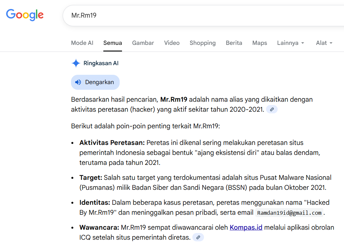344x243 pixels.
Task: Click the bold 'Aktivitas Peretasan:' label
Action: pos(112,143)
